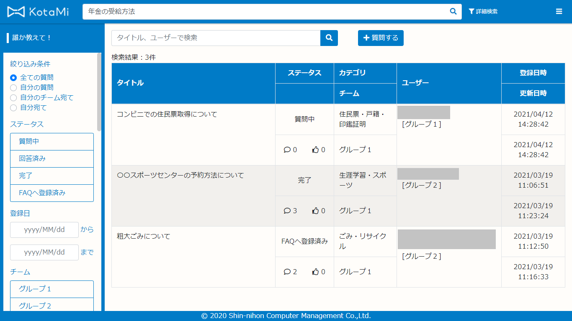Image resolution: width=572 pixels, height=321 pixels.
Task: Click カテゴリ column header
Action: click(365, 73)
